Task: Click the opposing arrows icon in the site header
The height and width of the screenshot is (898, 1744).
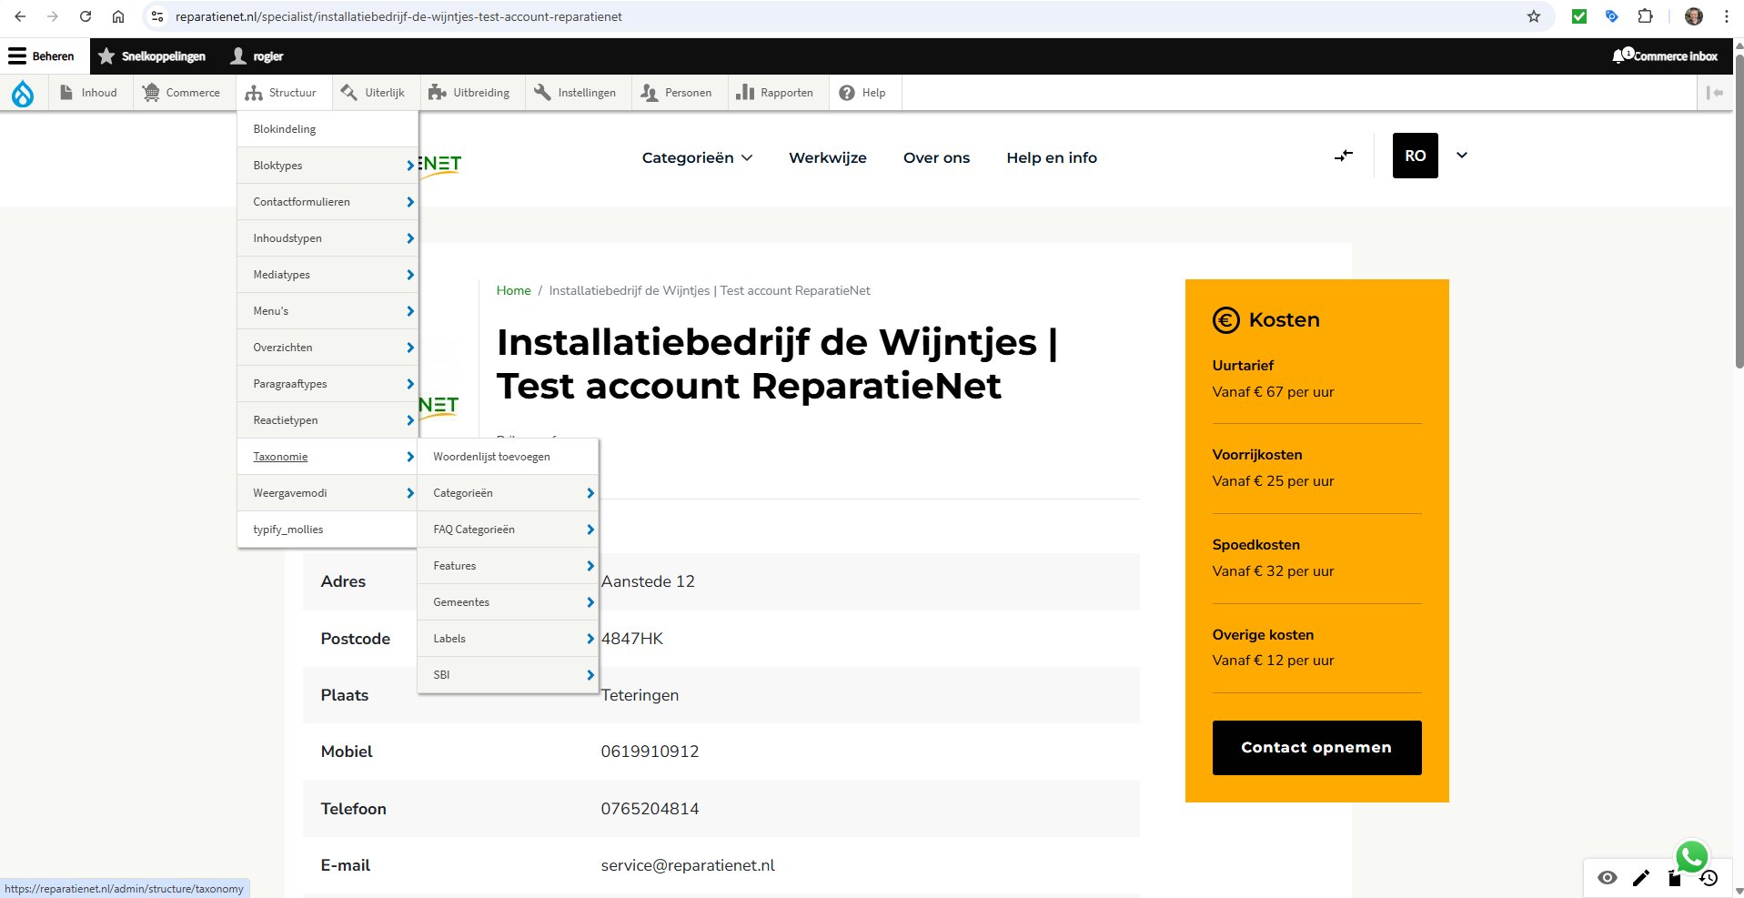Action: (1344, 156)
